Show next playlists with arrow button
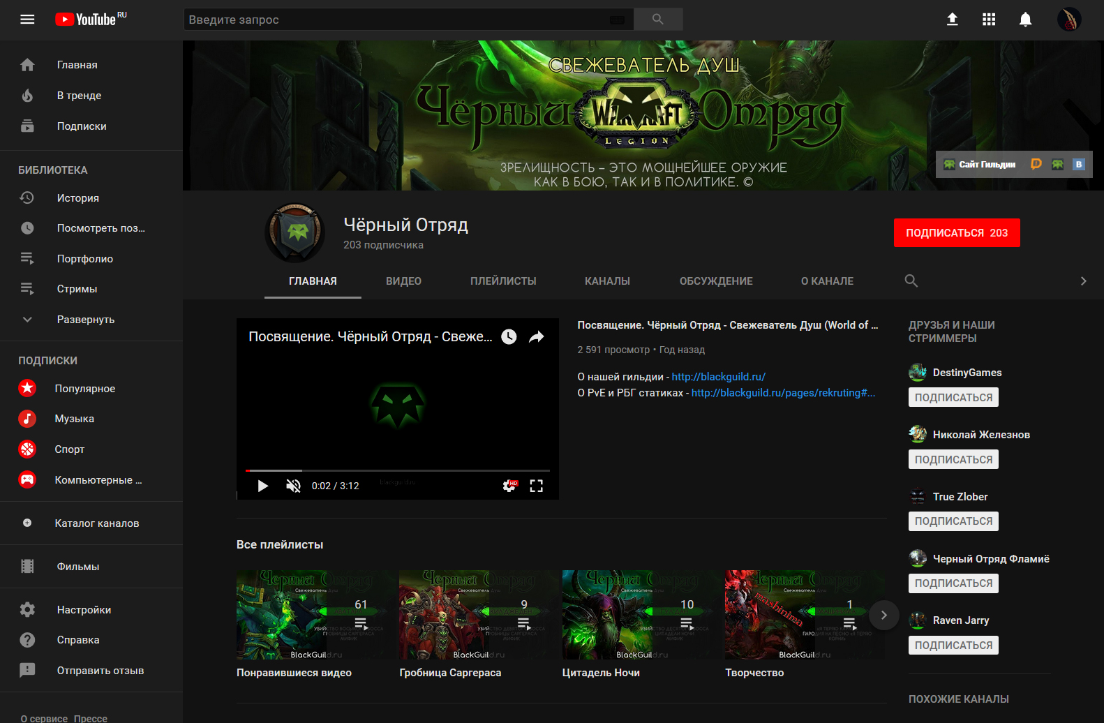 883,615
